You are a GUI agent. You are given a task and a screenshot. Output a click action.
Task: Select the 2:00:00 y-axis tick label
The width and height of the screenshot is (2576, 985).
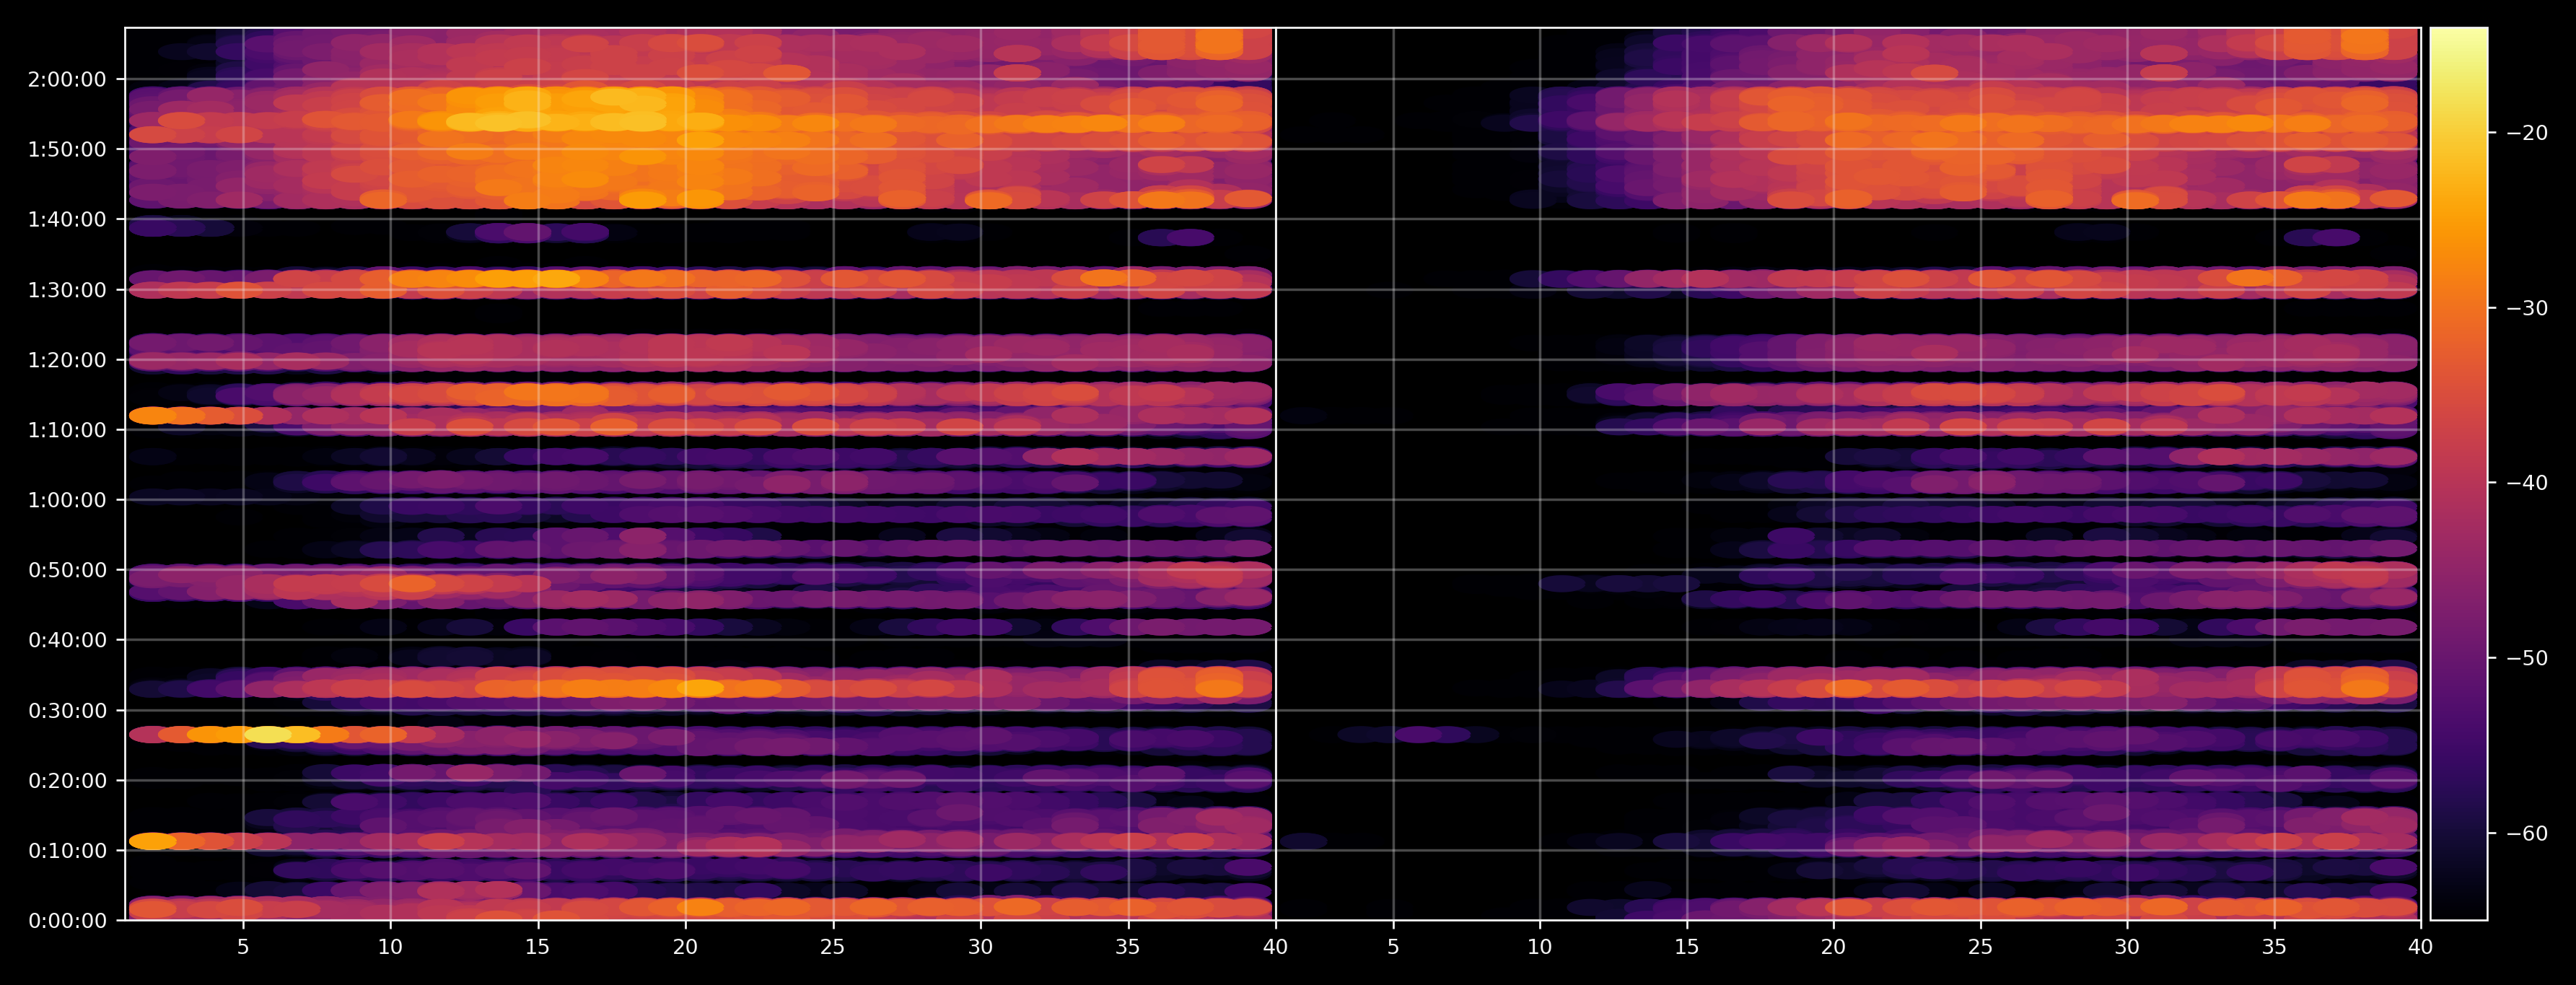(67, 79)
